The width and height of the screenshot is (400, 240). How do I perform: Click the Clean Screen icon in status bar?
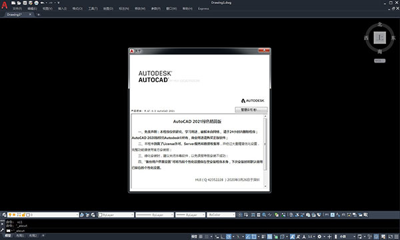point(390,237)
